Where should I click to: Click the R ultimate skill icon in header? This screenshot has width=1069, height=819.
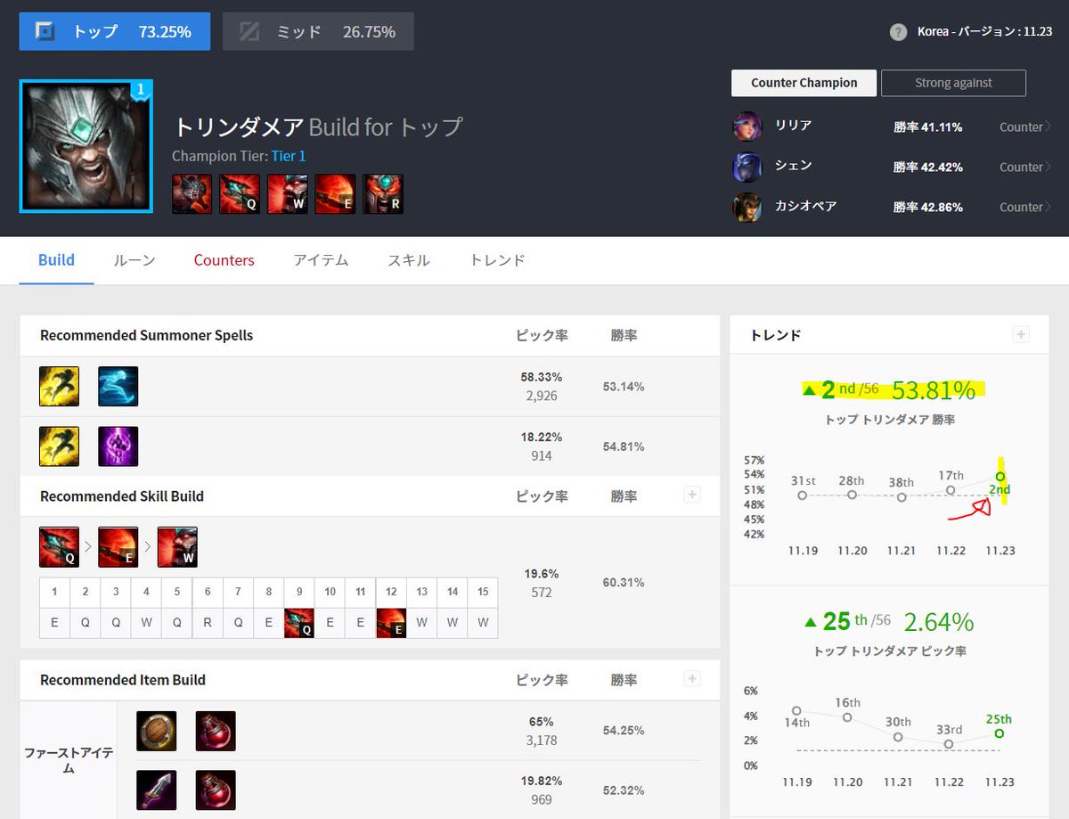(383, 193)
